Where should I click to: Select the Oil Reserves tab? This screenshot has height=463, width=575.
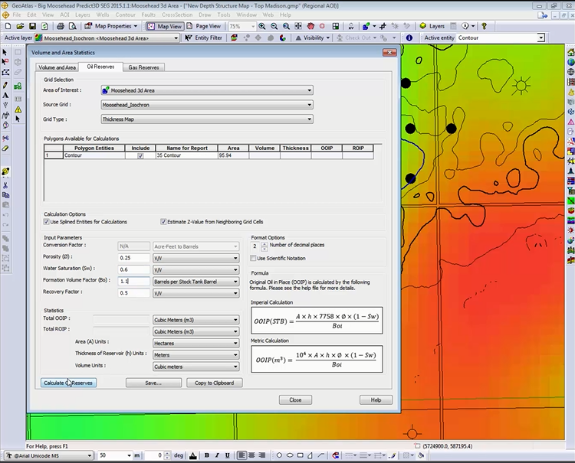101,67
